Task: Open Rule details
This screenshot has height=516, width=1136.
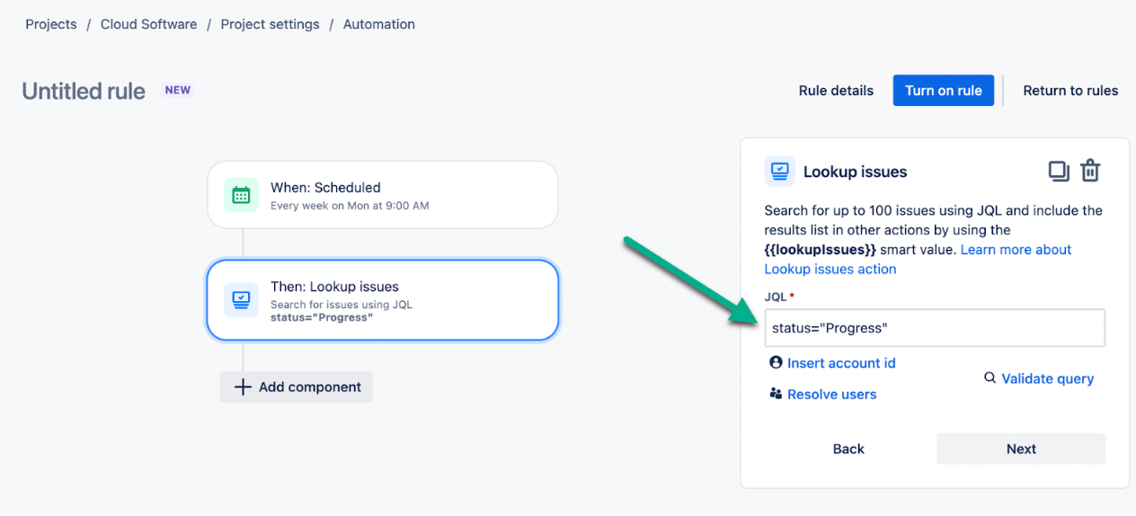Action: (836, 90)
